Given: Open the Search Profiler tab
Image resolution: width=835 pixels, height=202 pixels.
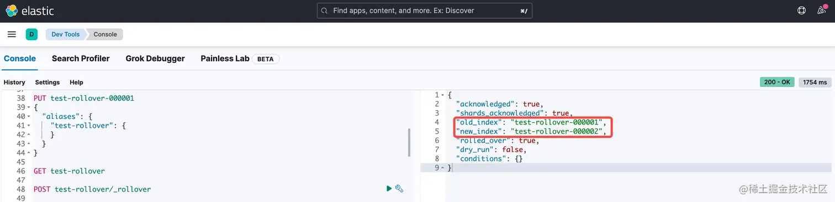Looking at the screenshot, I should click(x=81, y=58).
